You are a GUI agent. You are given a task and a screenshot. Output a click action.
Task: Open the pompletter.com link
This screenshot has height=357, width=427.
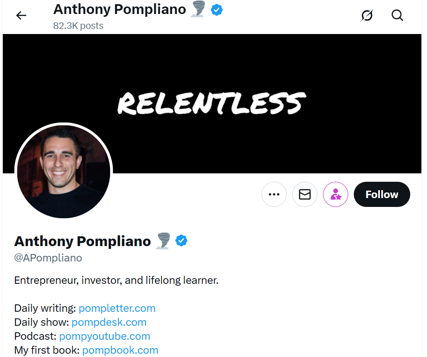coord(117,308)
